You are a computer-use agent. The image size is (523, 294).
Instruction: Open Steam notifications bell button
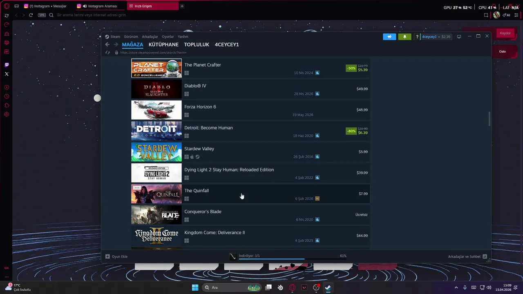click(405, 37)
